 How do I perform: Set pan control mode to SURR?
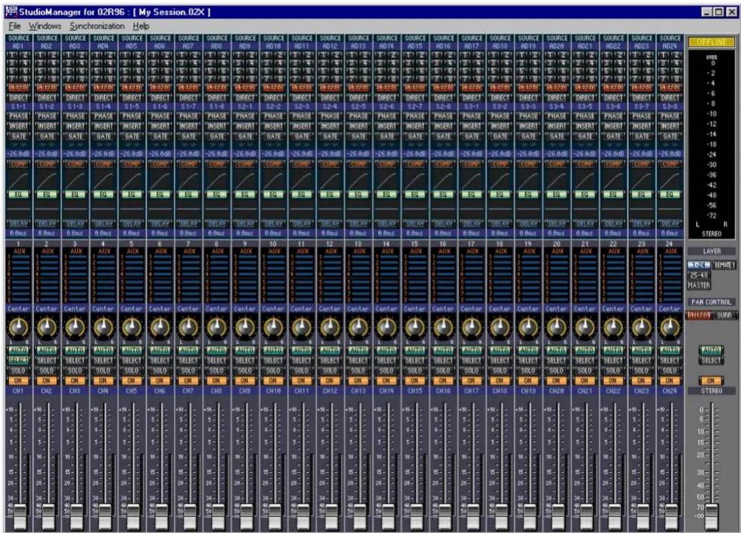pos(725,315)
